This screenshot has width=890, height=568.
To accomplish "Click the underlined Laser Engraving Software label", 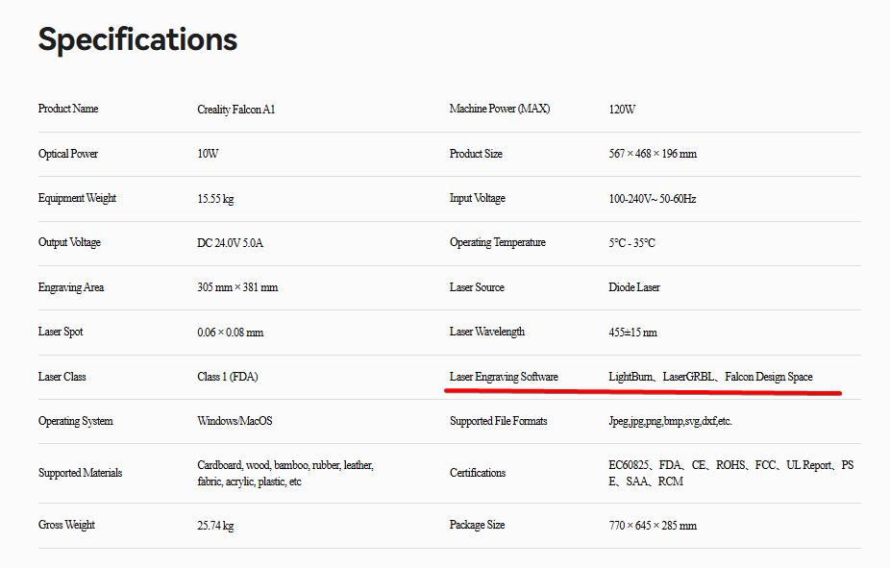I will coord(504,377).
